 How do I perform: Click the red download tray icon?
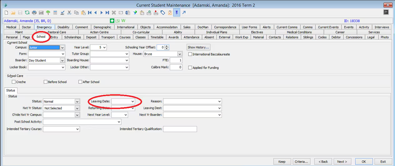point(156,13)
